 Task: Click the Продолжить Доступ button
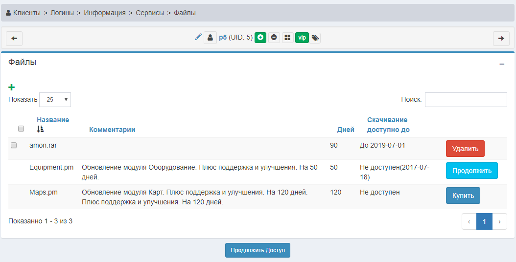(x=258, y=250)
